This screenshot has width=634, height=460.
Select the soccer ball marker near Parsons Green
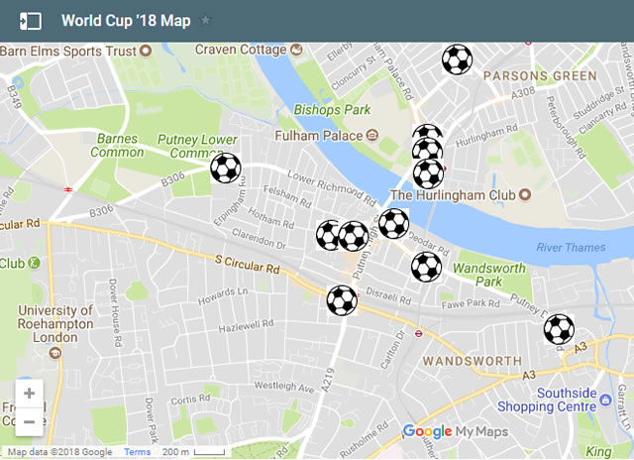tap(457, 60)
